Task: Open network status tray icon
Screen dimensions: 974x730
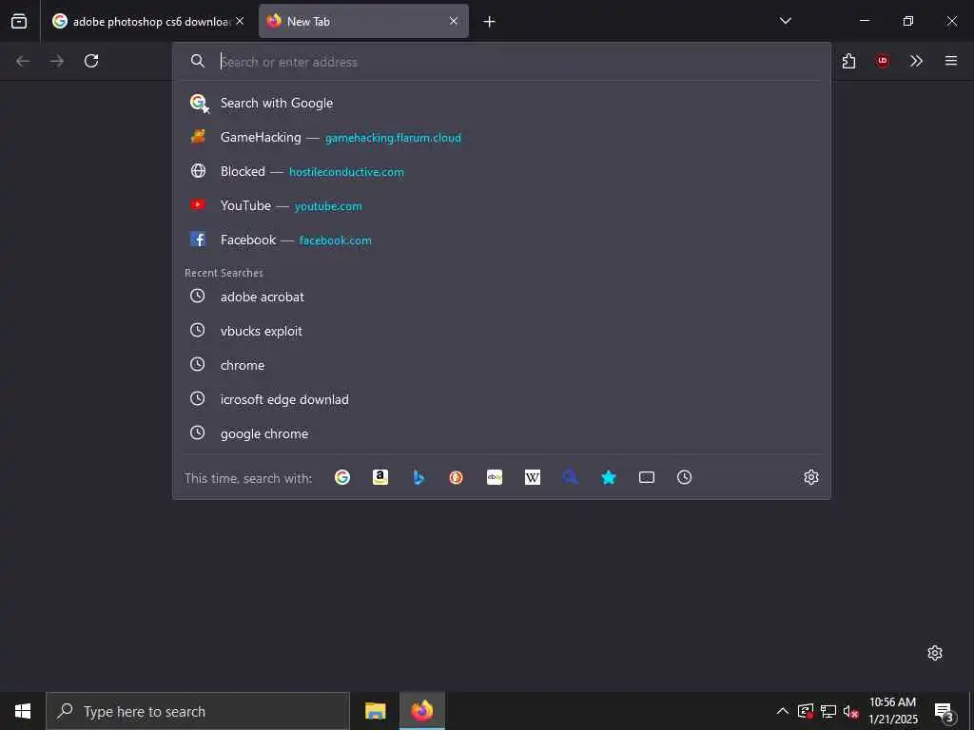Action: click(x=828, y=711)
